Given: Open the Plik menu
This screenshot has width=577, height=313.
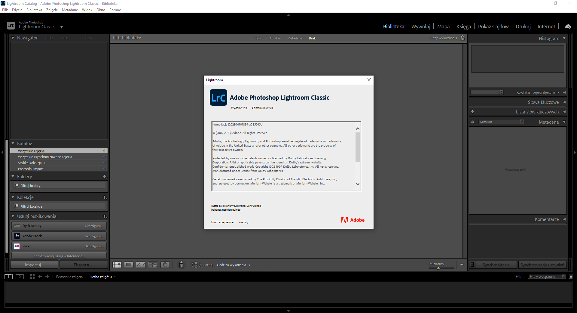Looking at the screenshot, I should [5, 10].
